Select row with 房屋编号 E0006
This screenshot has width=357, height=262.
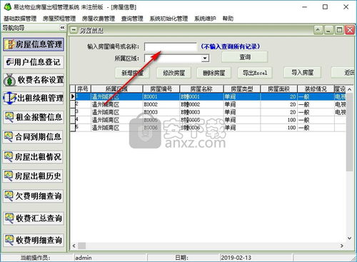tap(208, 128)
